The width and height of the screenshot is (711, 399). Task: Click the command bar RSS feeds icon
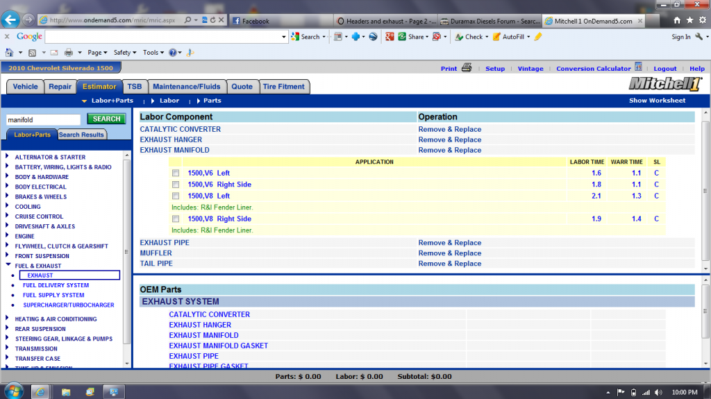pyautogui.click(x=32, y=53)
